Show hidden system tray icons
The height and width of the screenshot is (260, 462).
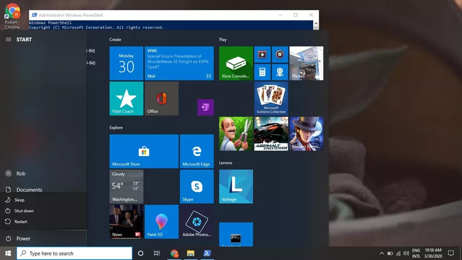click(381, 253)
